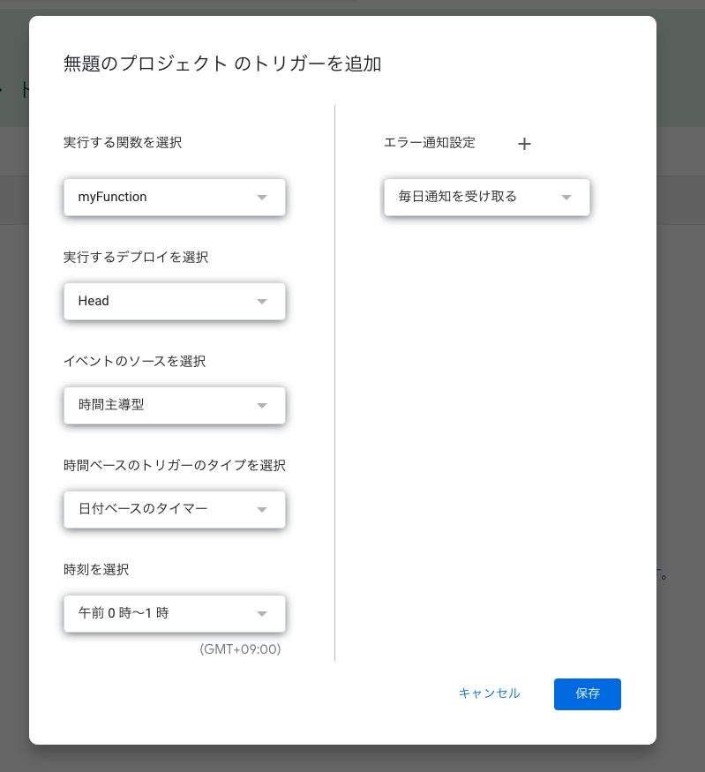Open the 毎日通知を受け取る notification dropdown
The width and height of the screenshot is (705, 772).
(x=486, y=197)
